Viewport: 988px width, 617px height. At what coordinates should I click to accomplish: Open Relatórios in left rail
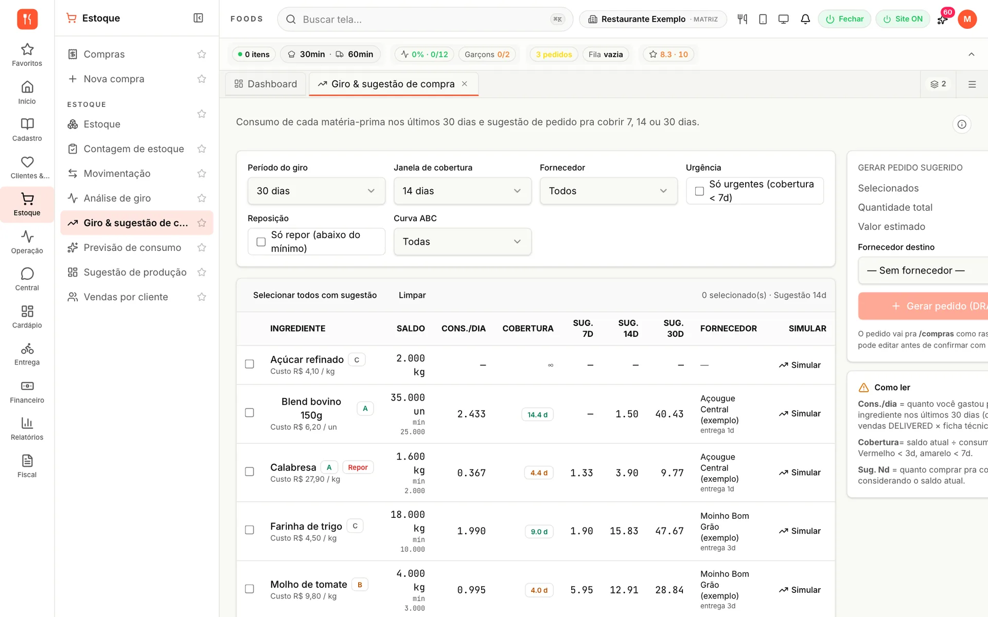(27, 429)
